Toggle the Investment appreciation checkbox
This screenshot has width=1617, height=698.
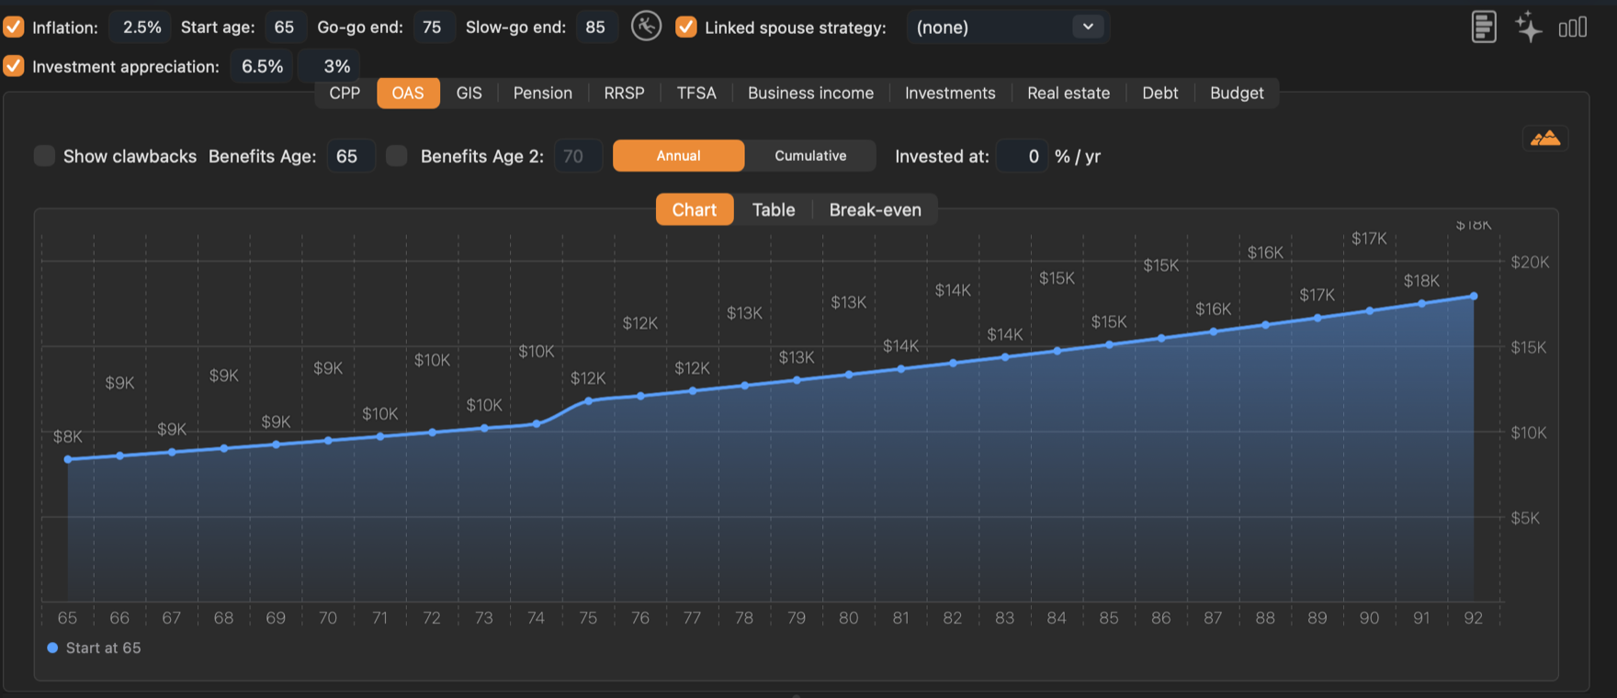pyautogui.click(x=14, y=66)
